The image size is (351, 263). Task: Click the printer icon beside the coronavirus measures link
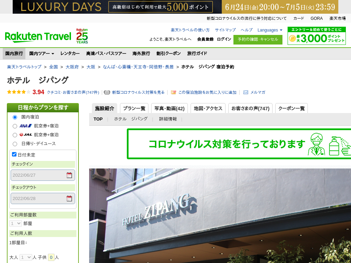(x=107, y=92)
